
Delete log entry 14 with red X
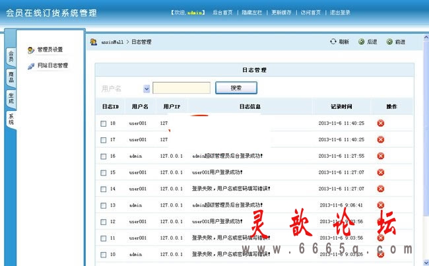point(381,189)
